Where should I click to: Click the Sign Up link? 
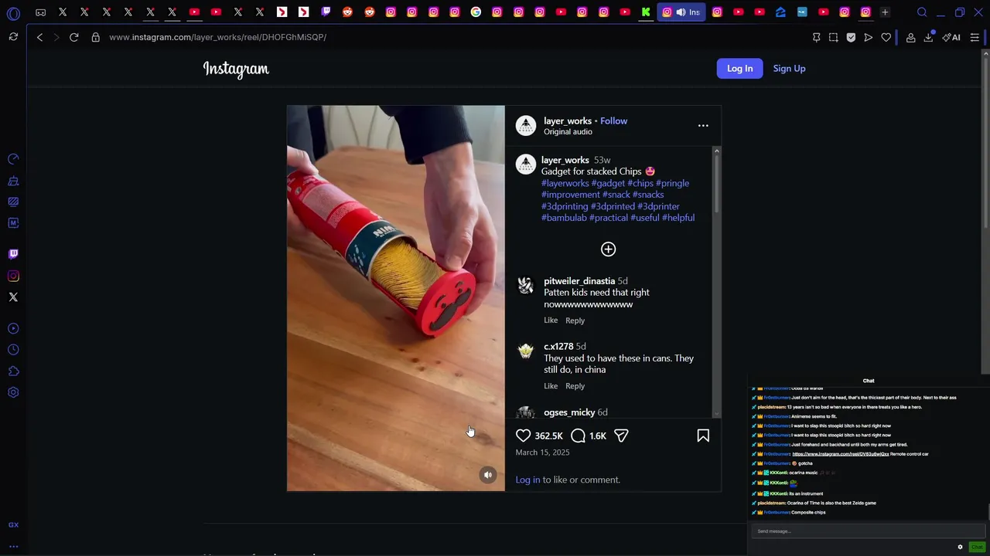[x=789, y=69]
